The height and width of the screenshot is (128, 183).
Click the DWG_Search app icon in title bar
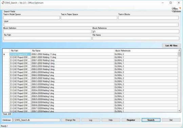tap(3, 3)
